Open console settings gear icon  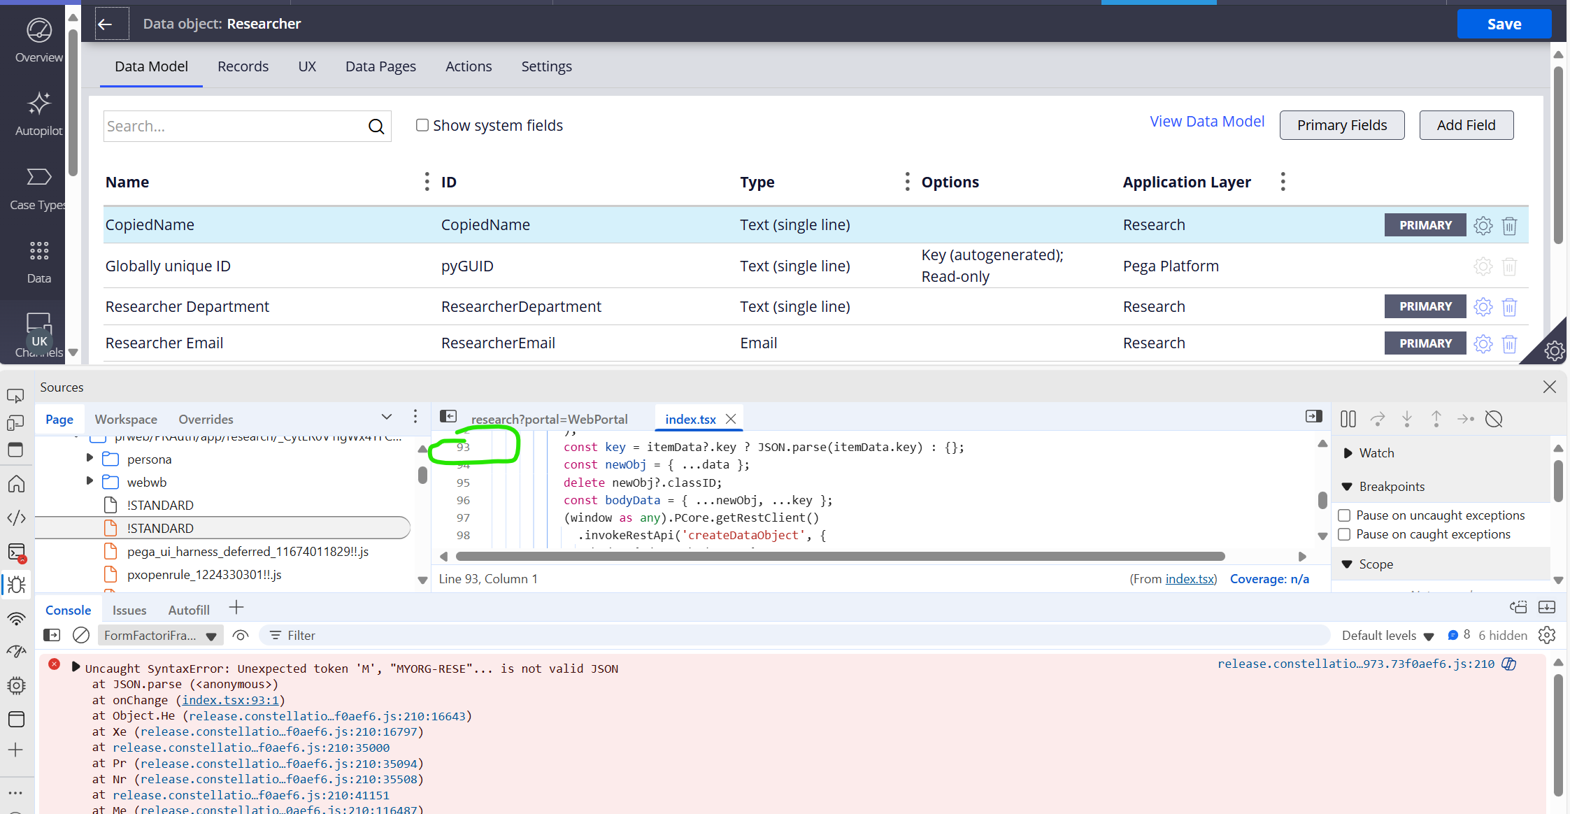point(1547,635)
